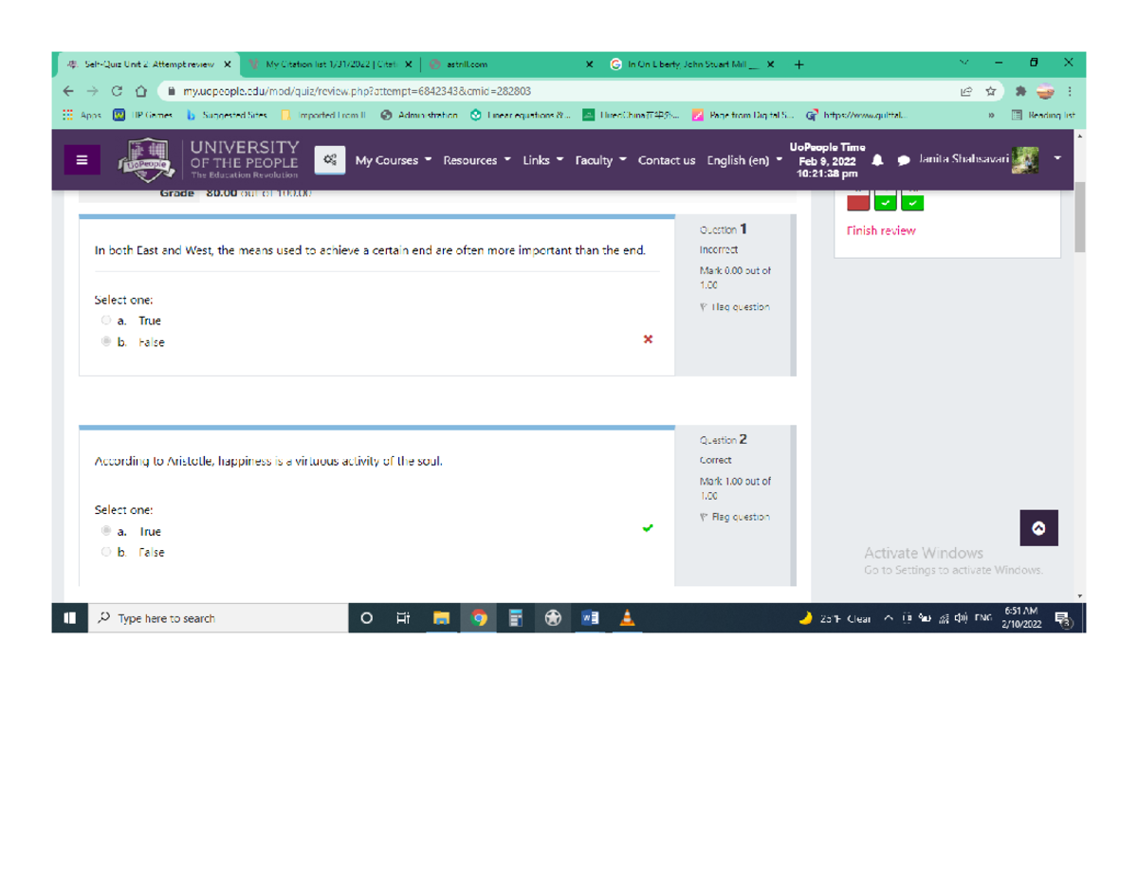This screenshot has width=1138, height=879.
Task: Open the gears settings icon beside the logo
Action: 329,161
